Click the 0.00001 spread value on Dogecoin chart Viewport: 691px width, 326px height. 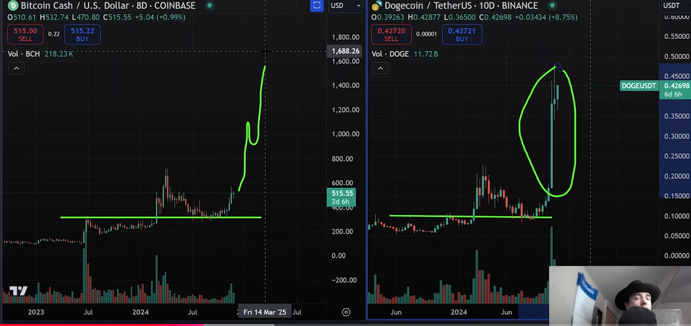pos(426,34)
